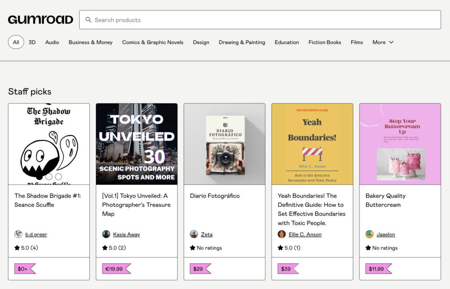The image size is (450, 289).
Task: Open the Diario Fotográfico cover image
Action: pyautogui.click(x=225, y=144)
